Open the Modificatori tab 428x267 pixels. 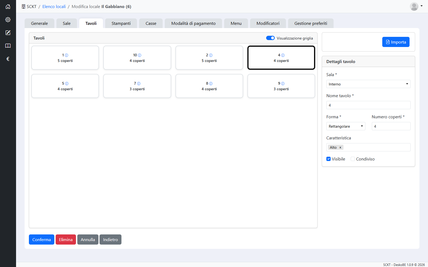pyautogui.click(x=268, y=23)
